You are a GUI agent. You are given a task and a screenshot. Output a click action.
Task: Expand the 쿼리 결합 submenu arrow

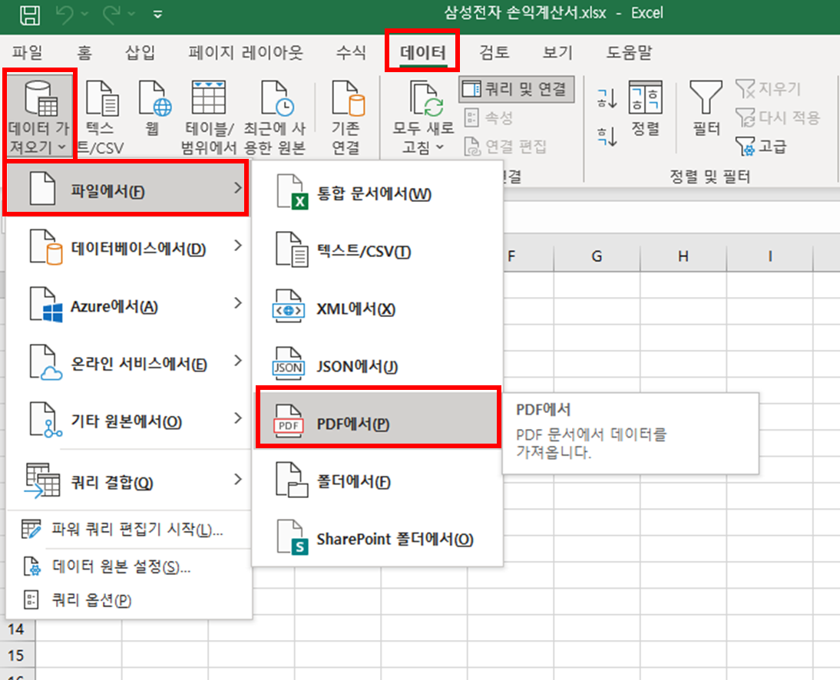click(x=238, y=479)
